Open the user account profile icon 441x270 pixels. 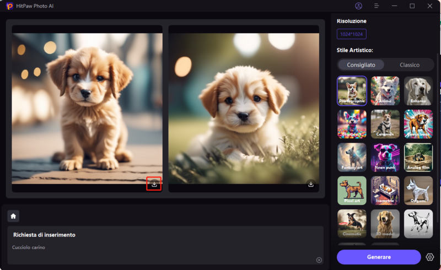(x=359, y=6)
